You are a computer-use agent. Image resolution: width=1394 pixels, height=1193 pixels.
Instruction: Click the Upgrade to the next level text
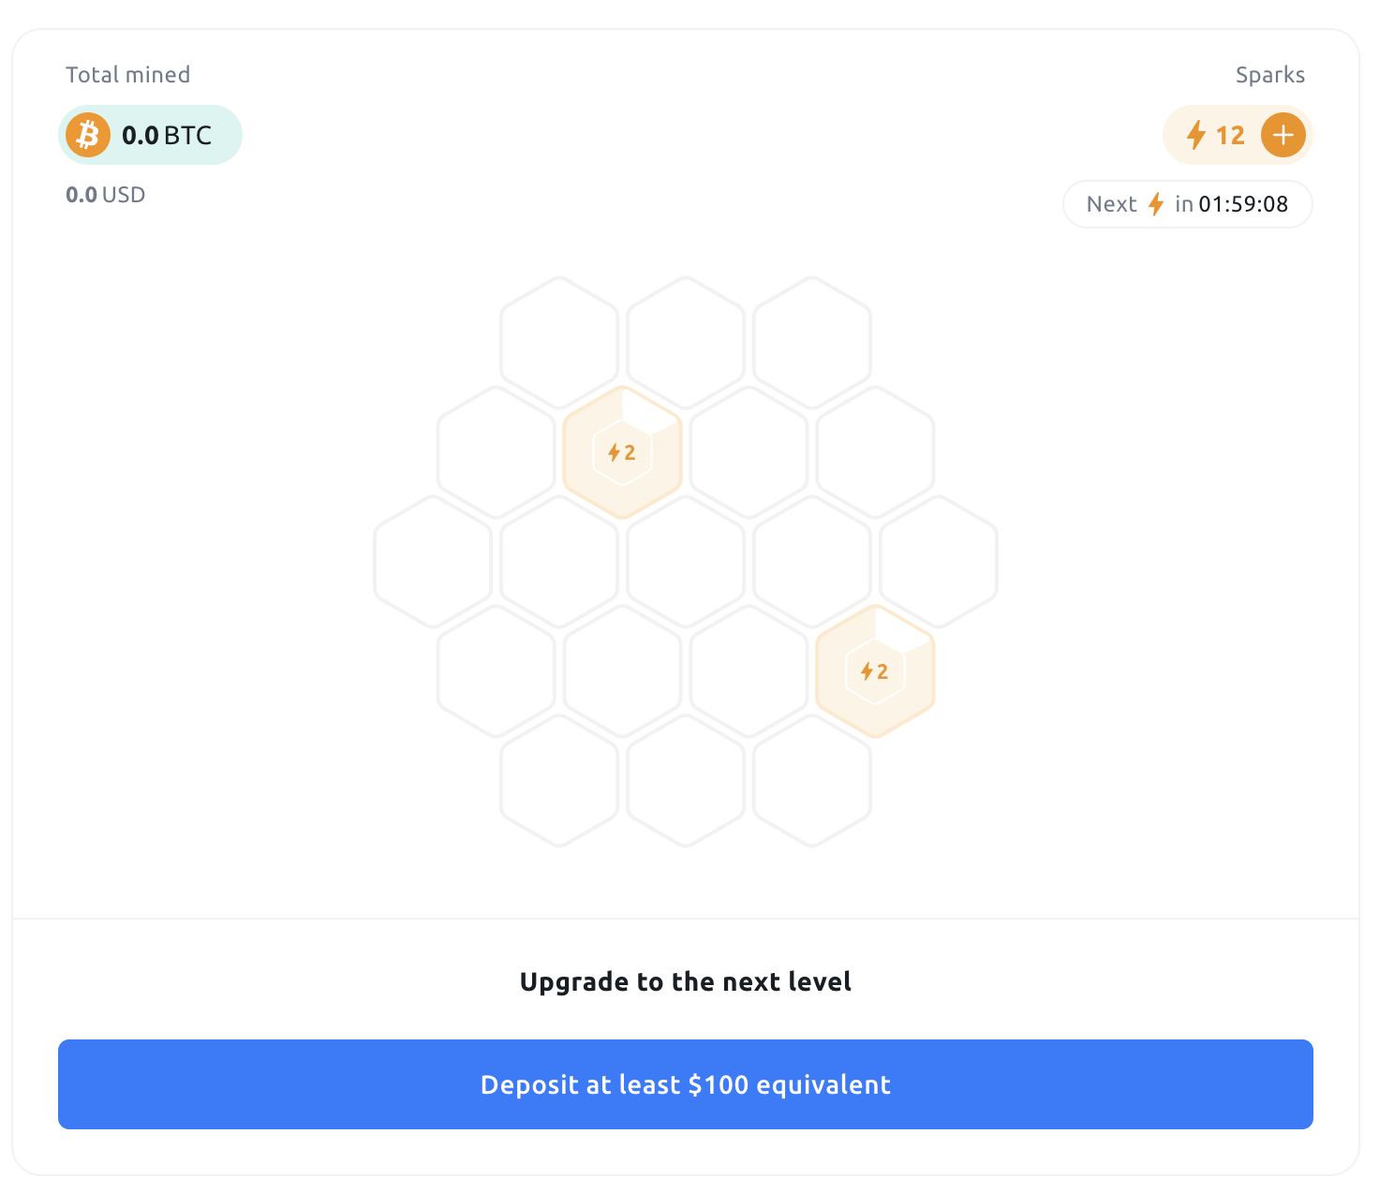tap(685, 981)
